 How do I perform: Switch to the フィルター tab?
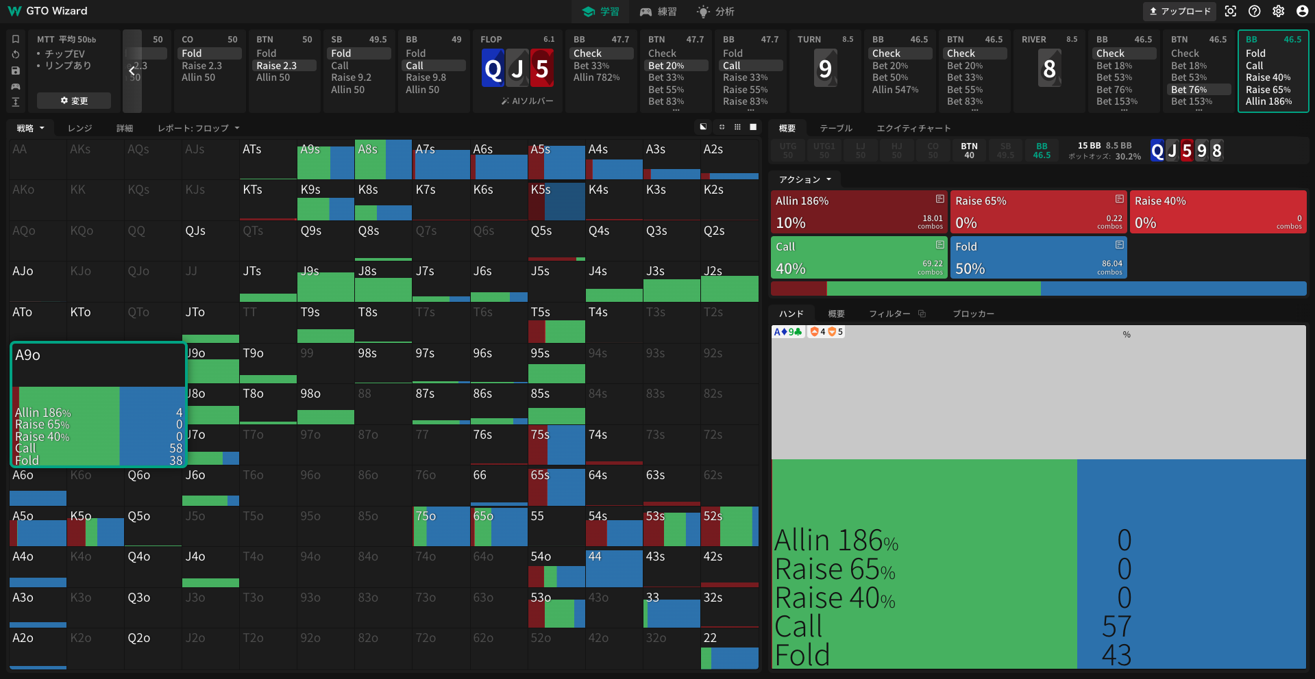pyautogui.click(x=889, y=313)
